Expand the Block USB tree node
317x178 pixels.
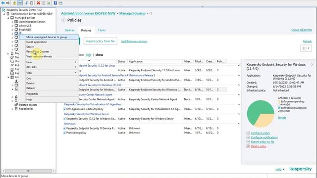pyautogui.click(x=12, y=30)
